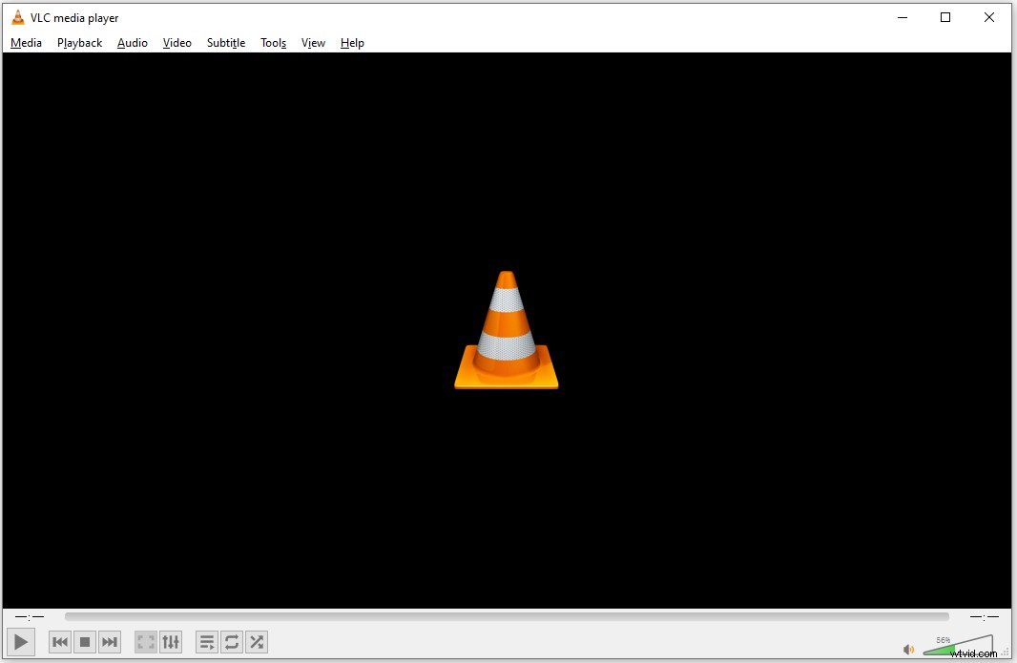Skip to next media in playlist
The height and width of the screenshot is (663, 1017).
pyautogui.click(x=110, y=642)
